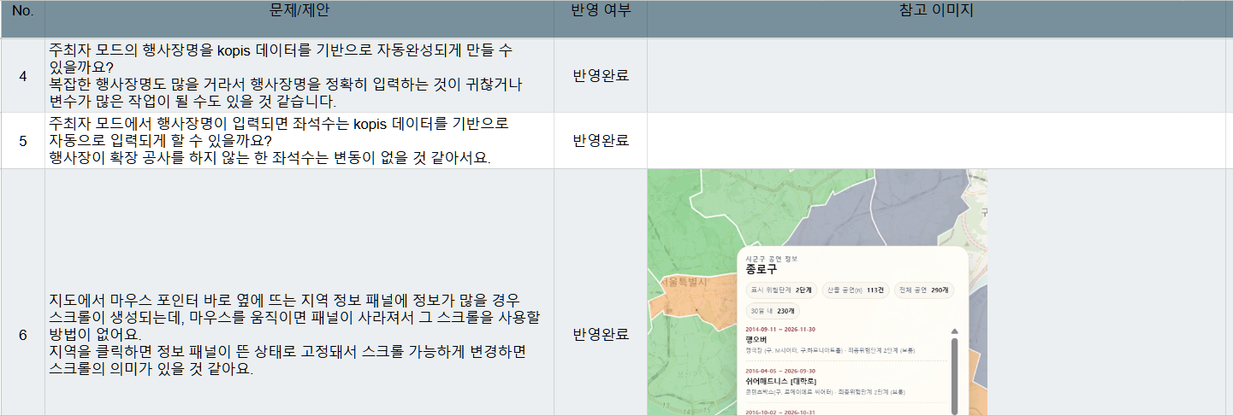
Task: Click row number cell 5
Action: 22,141
